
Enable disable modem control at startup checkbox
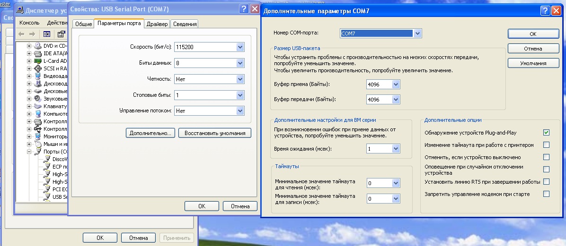pos(546,194)
